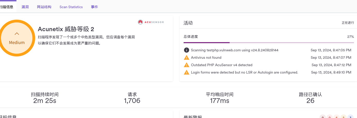
Task: Click the warning icon beside Antivirus not found
Action: point(186,57)
